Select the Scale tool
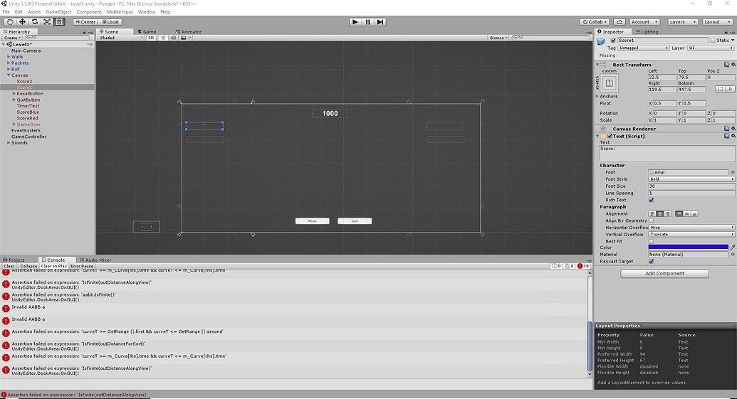The image size is (737, 399). pyautogui.click(x=47, y=21)
